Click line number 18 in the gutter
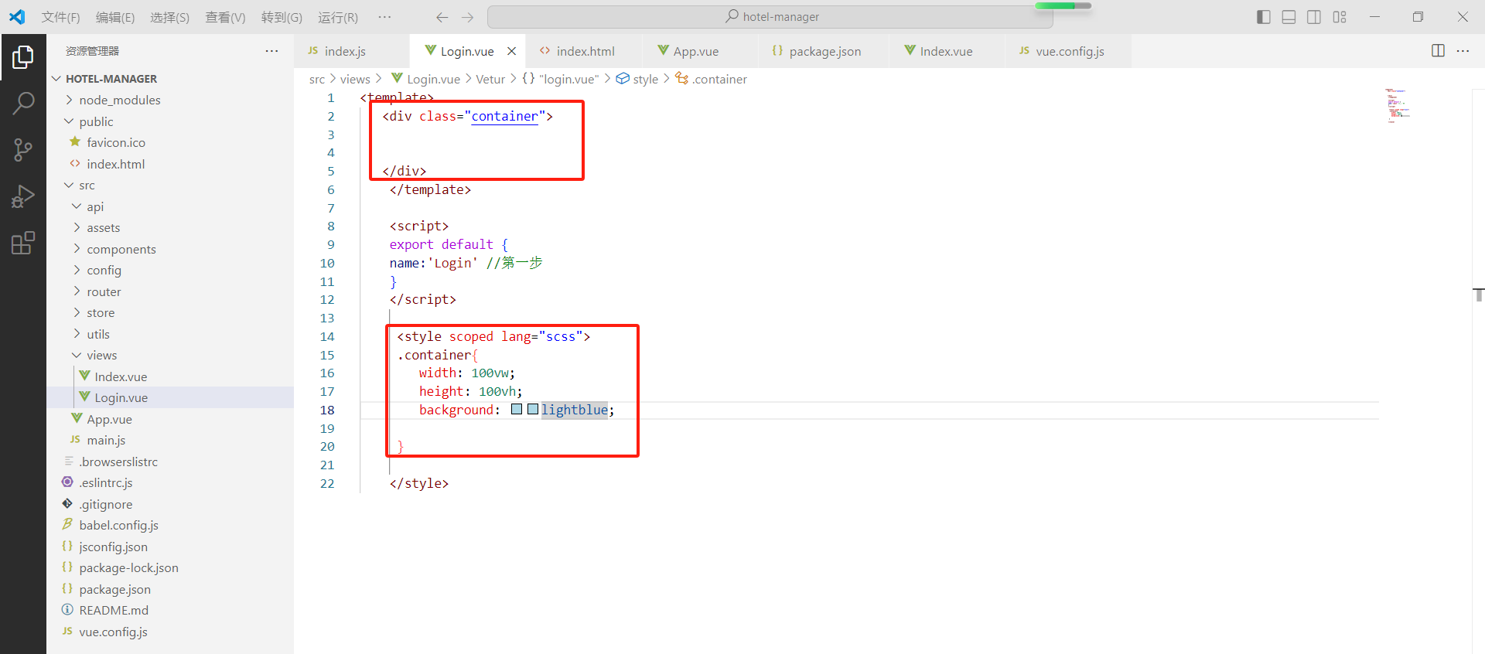 point(327,410)
